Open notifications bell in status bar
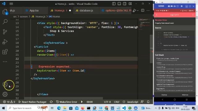This screenshot has width=198, height=111. [148, 102]
